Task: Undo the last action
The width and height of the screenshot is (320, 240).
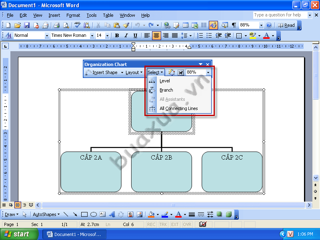Action: pos(138,25)
